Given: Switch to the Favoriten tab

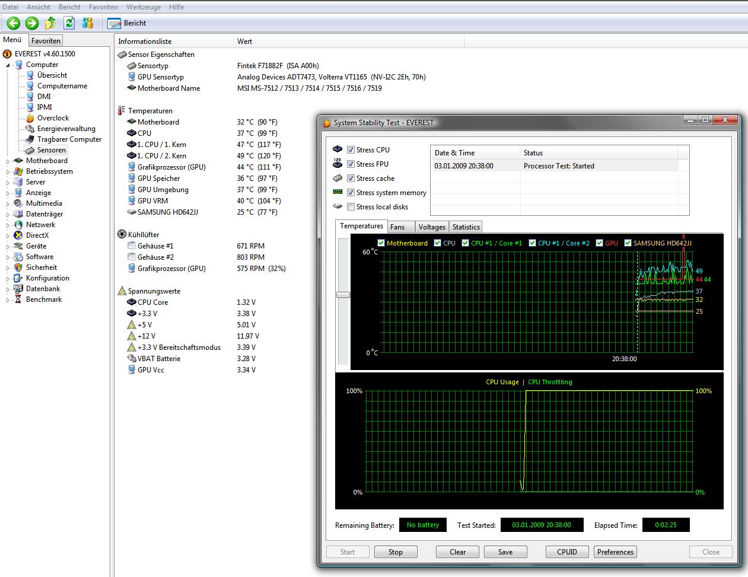Looking at the screenshot, I should (46, 41).
